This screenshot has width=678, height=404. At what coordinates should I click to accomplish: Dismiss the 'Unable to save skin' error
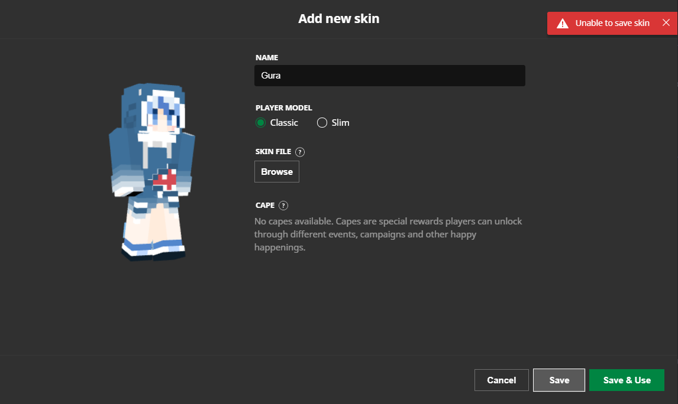[x=666, y=23]
